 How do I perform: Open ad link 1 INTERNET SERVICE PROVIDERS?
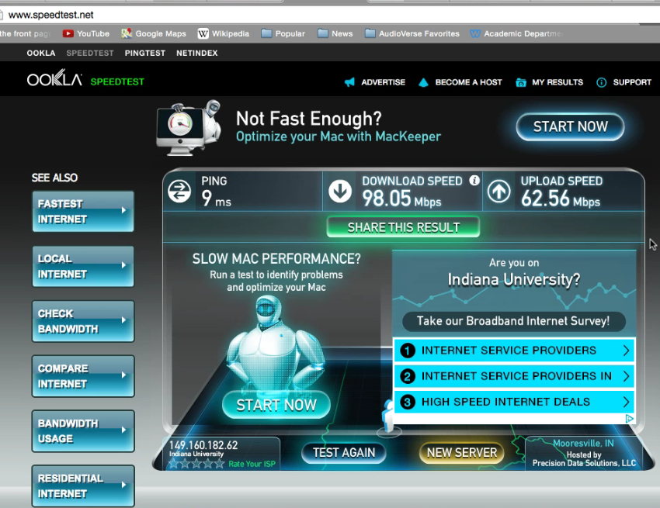(x=514, y=351)
